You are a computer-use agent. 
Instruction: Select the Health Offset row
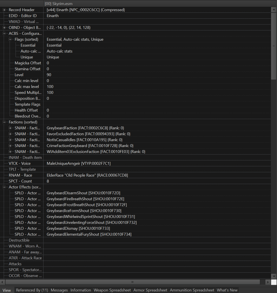[x=136, y=110]
